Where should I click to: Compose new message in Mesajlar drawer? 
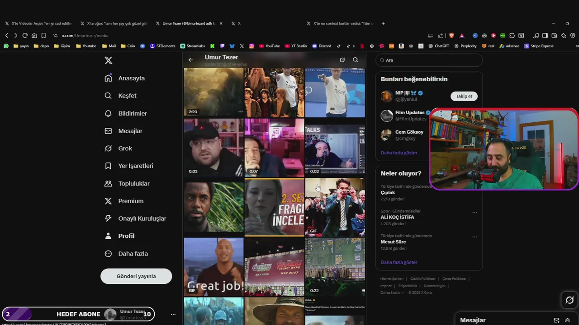tap(556, 320)
